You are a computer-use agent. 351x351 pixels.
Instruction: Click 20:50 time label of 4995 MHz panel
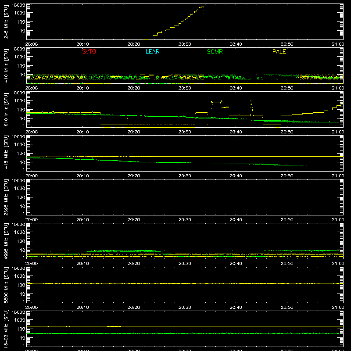[x=287, y=264]
